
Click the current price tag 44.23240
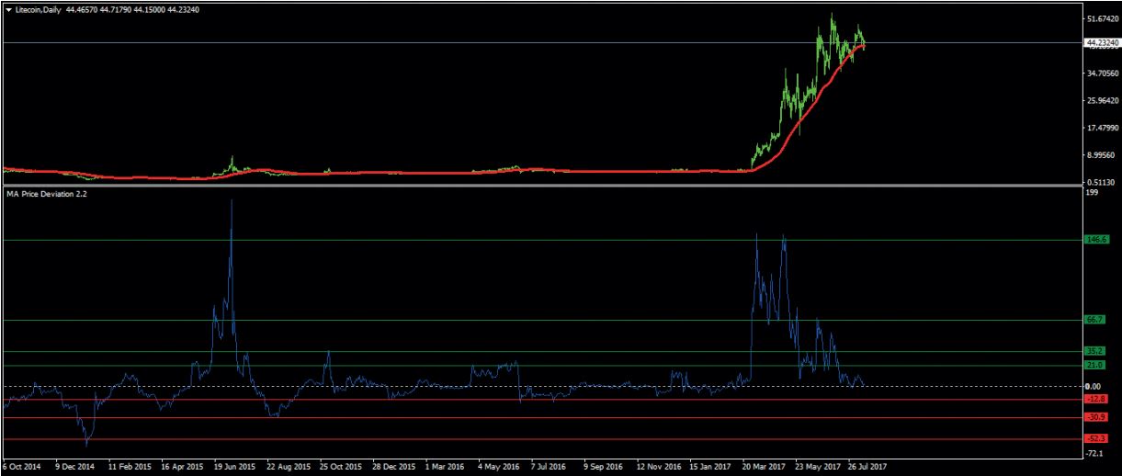pos(1103,42)
